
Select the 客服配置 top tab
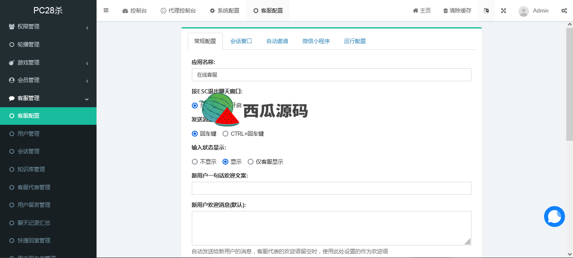coord(268,10)
